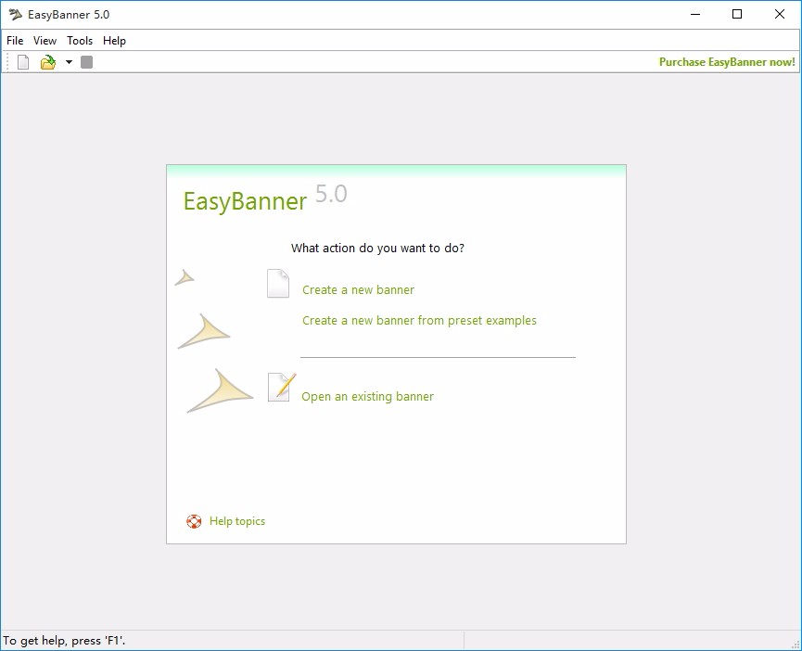Click the gray stop square toolbar icon

coord(86,62)
